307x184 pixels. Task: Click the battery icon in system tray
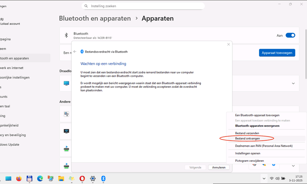point(283,178)
